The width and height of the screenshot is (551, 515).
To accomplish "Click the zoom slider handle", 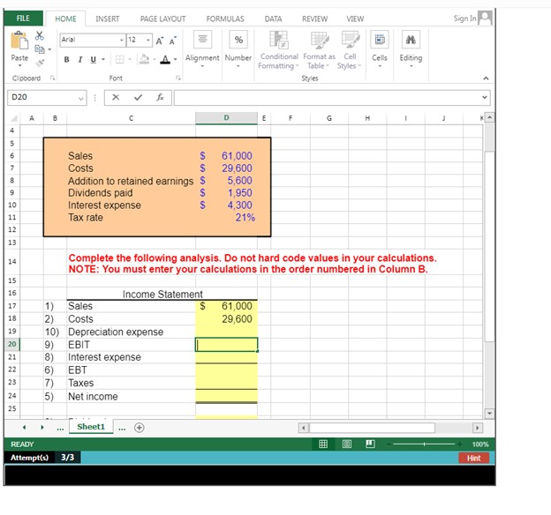I will 424,444.
